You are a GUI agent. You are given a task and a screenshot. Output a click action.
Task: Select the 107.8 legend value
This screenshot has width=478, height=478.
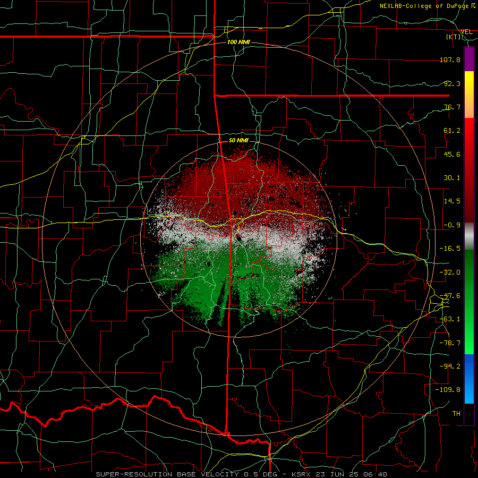tap(450, 59)
